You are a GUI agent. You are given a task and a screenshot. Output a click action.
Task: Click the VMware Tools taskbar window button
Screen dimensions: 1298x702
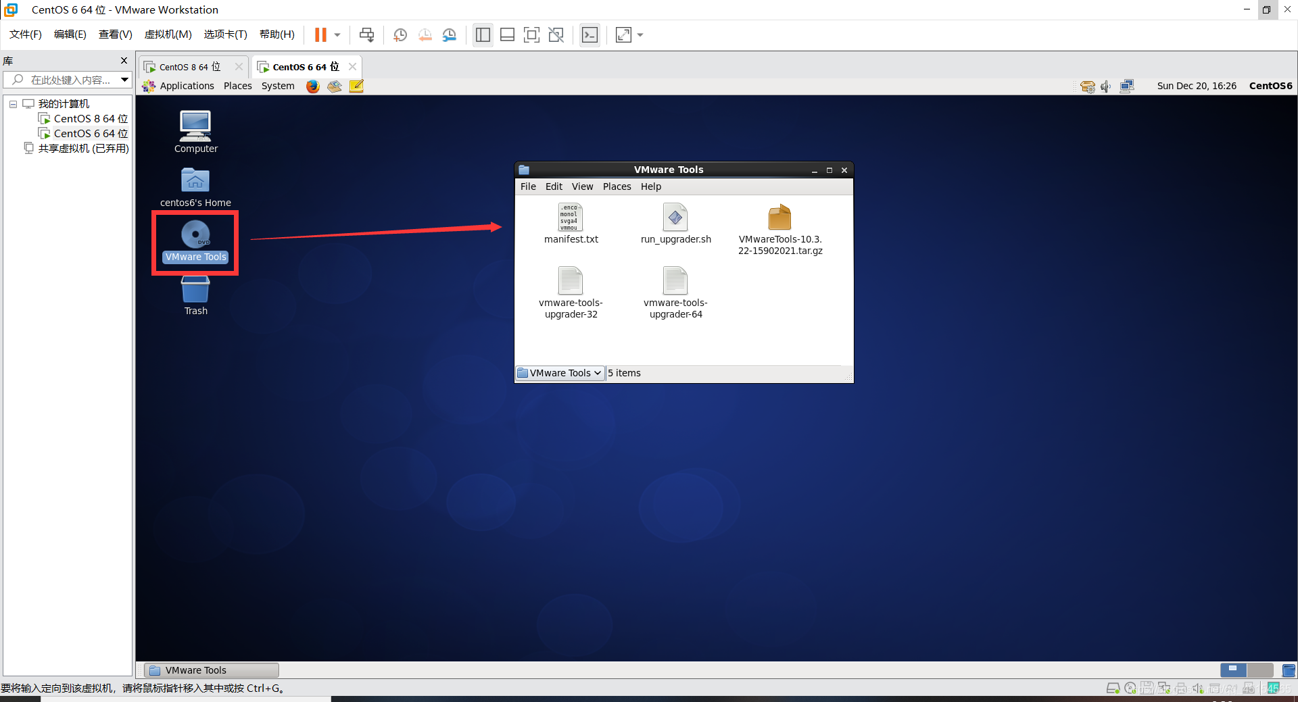tap(212, 670)
